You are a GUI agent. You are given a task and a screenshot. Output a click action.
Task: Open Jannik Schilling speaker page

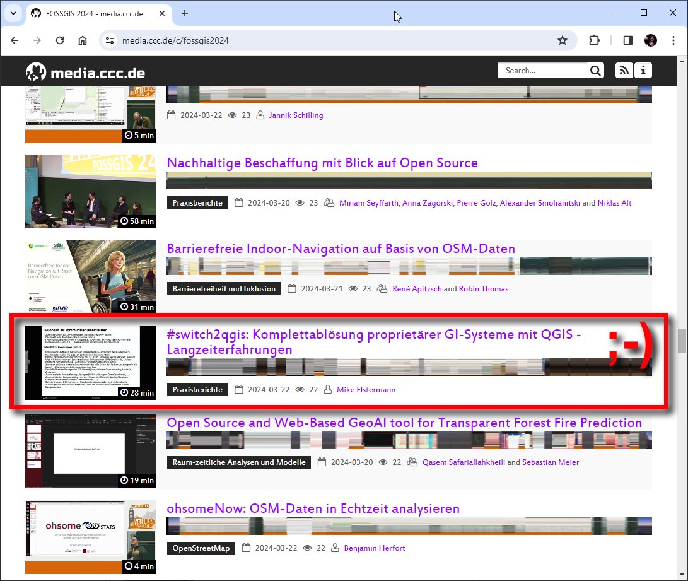[x=296, y=115]
